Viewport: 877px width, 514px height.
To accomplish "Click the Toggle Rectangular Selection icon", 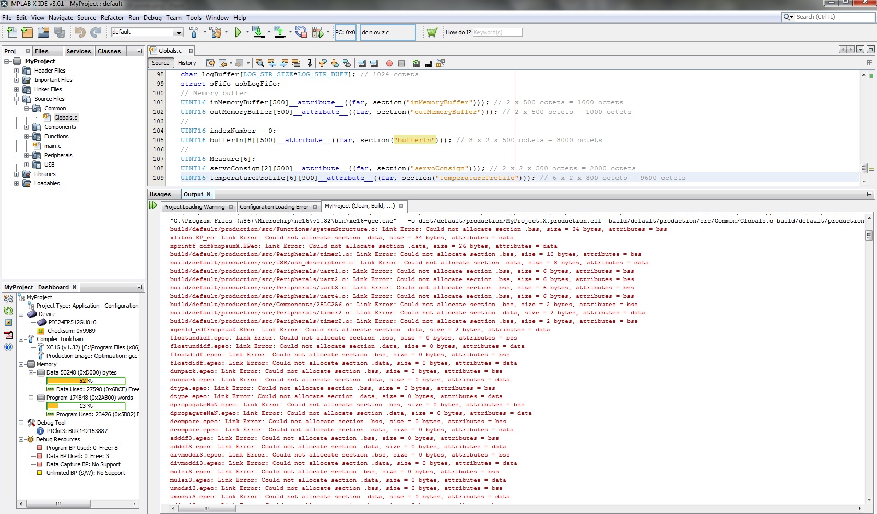I will click(x=307, y=63).
